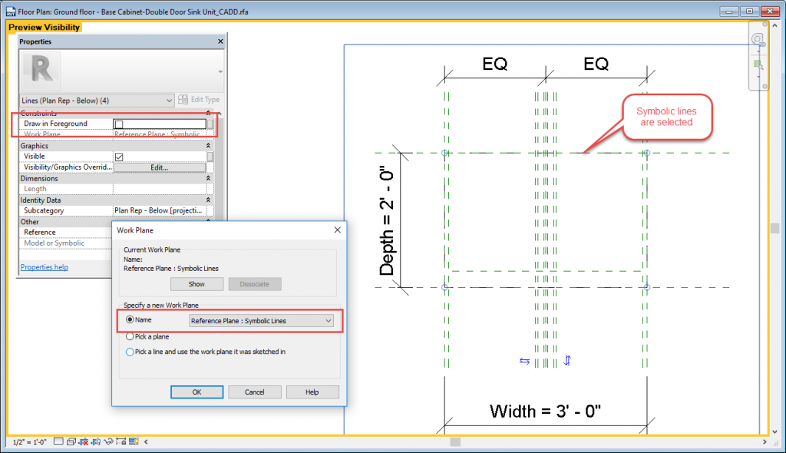Click the Width = 3' - 0" dimension label
Viewport: 786px width, 453px height.
(545, 412)
